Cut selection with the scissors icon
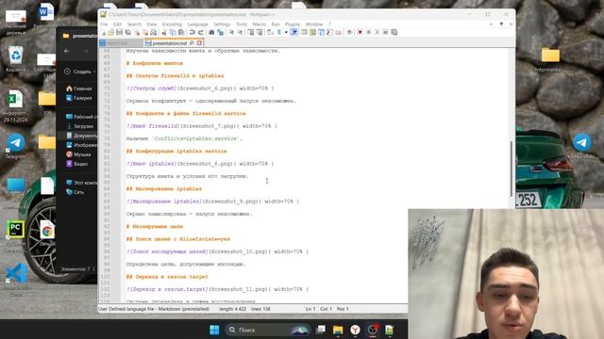 (x=163, y=32)
